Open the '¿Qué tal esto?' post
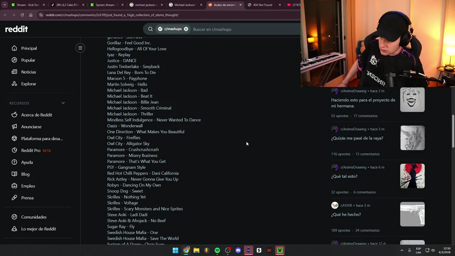This screenshot has width=455, height=256. pyautogui.click(x=344, y=176)
